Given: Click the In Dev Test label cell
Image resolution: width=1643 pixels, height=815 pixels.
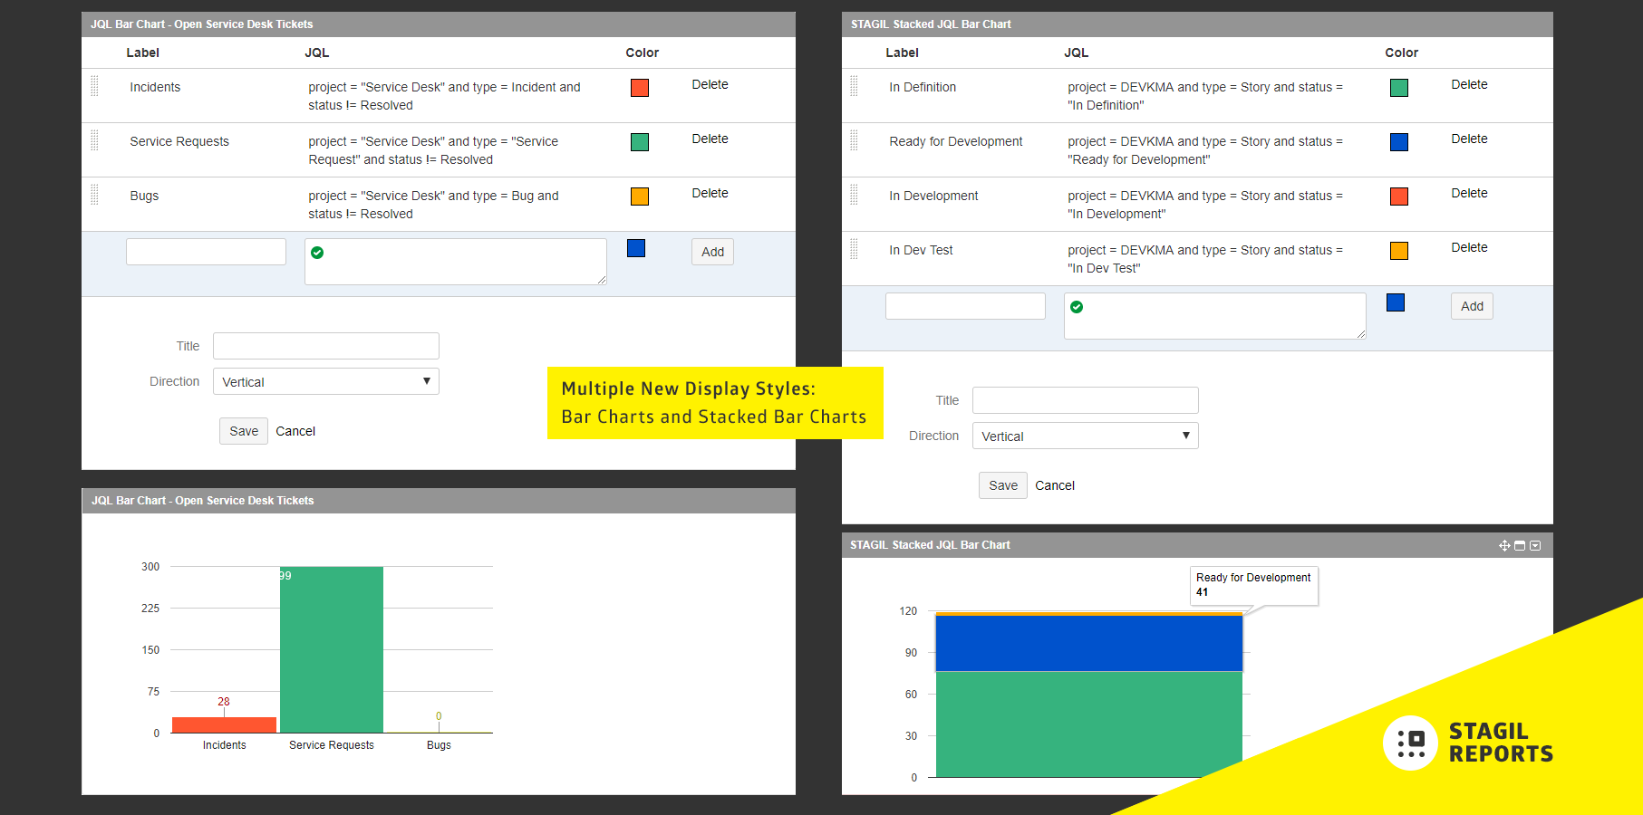Looking at the screenshot, I should [921, 250].
